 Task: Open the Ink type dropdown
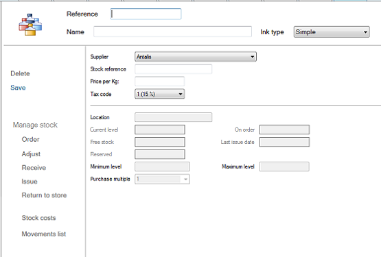coord(332,32)
